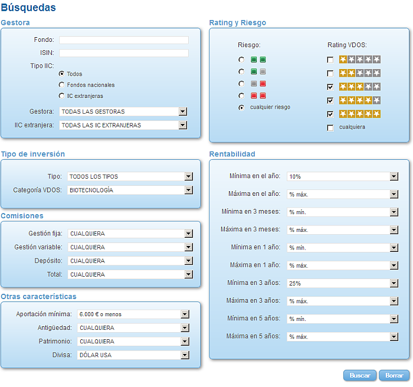Click the green and gray risk squares icon

pyautogui.click(x=258, y=71)
